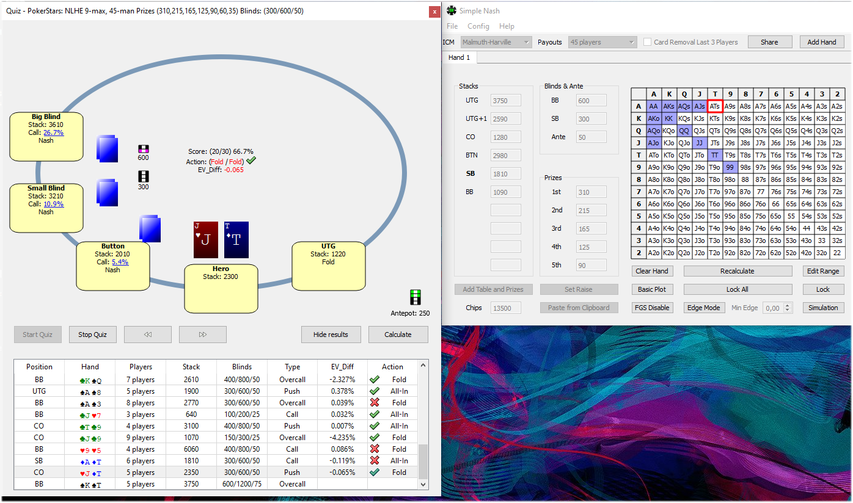
Task: Click the Add Hand button
Action: point(822,42)
